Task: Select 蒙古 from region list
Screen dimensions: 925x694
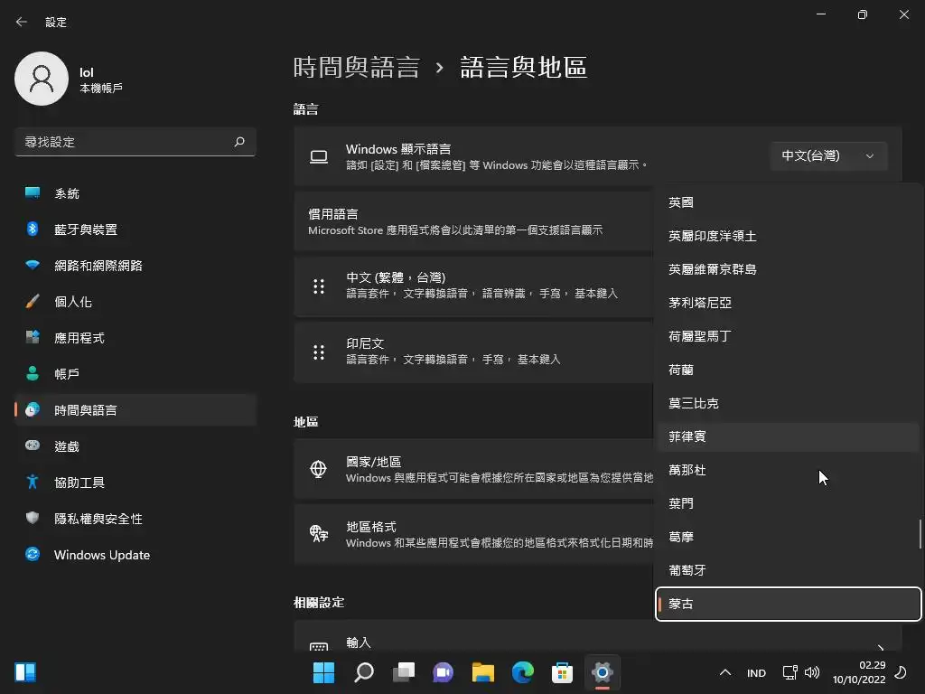Action: [788, 604]
